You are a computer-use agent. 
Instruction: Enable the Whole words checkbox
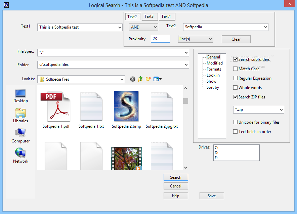click(x=235, y=87)
